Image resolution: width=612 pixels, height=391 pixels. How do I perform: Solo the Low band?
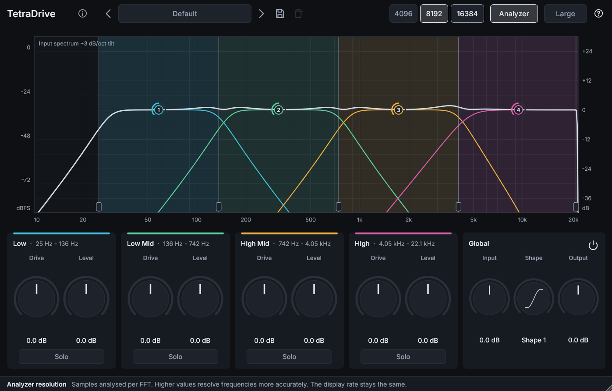coord(61,356)
